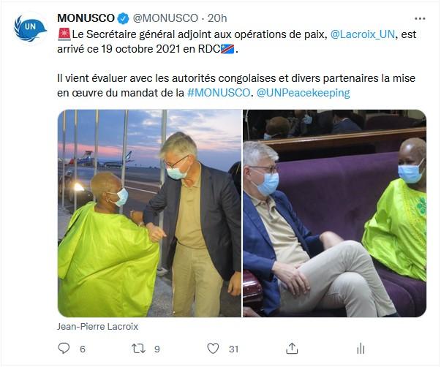The image size is (441, 367).
Task: Open the 20h timestamp link
Action: click(x=217, y=18)
